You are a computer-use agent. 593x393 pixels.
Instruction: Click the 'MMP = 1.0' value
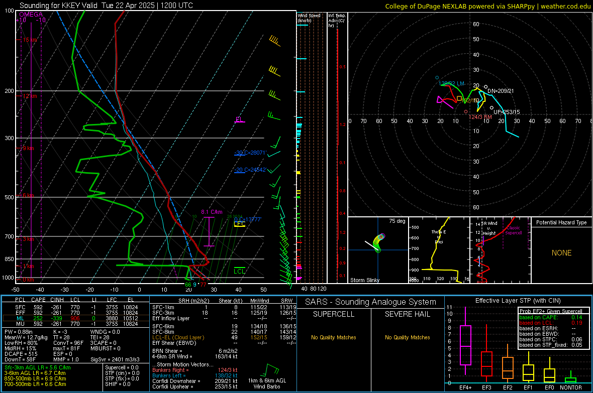pyautogui.click(x=66, y=360)
